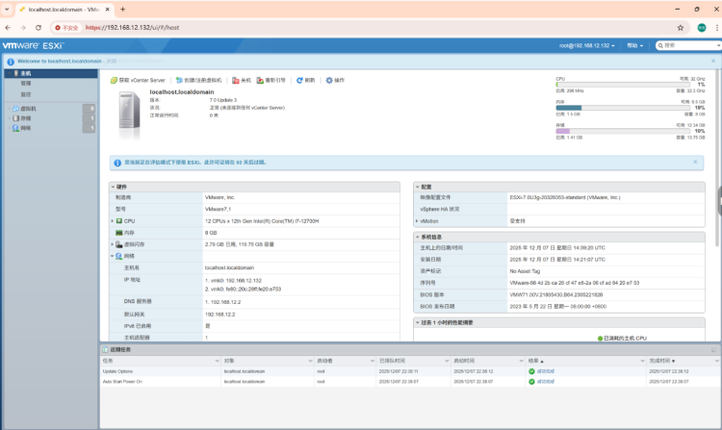722x430 pixels.
Task: Expand the CPU row in Hardware
Action: [x=112, y=221]
